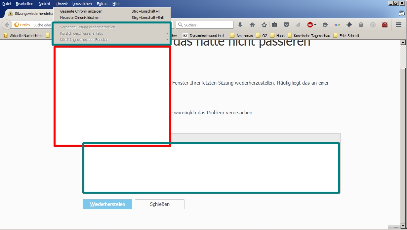Open the O2 bookmark folder
Viewport: 407px width, 230px height.
click(261, 35)
